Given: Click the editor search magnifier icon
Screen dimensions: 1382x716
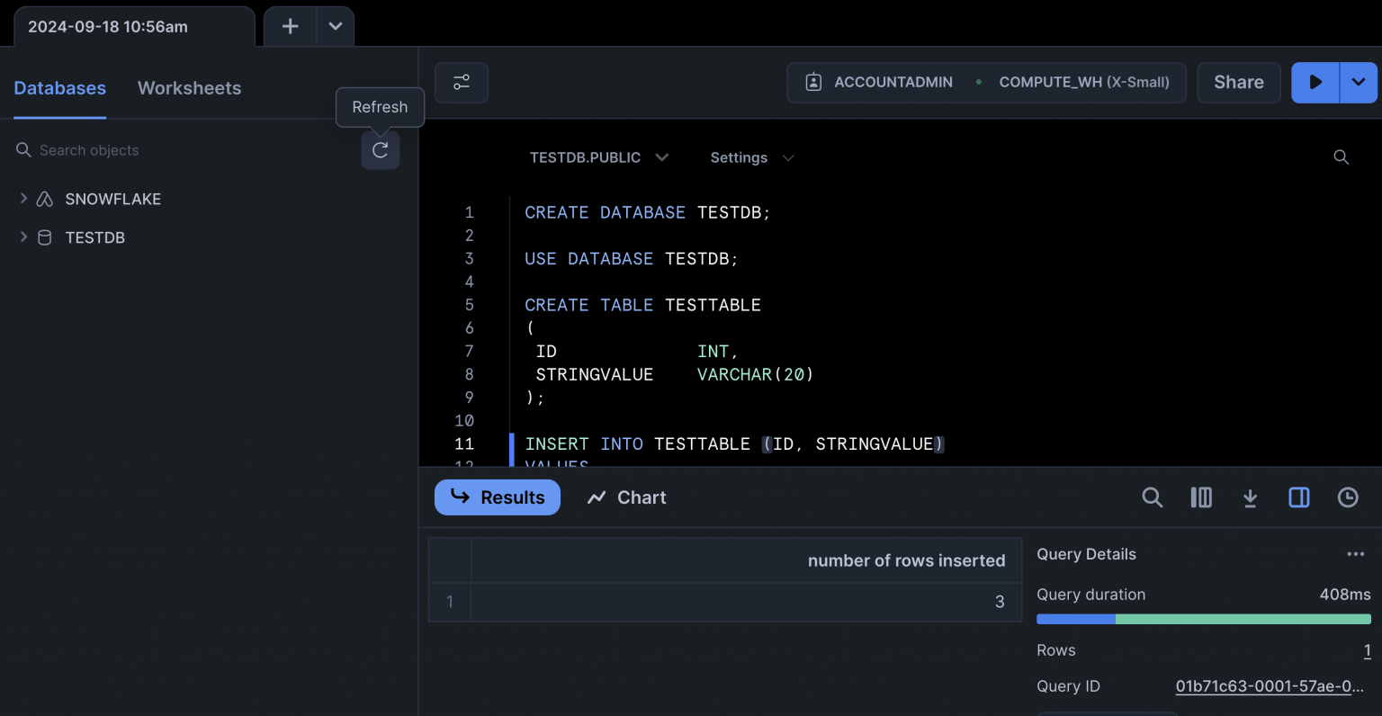Looking at the screenshot, I should (x=1341, y=157).
